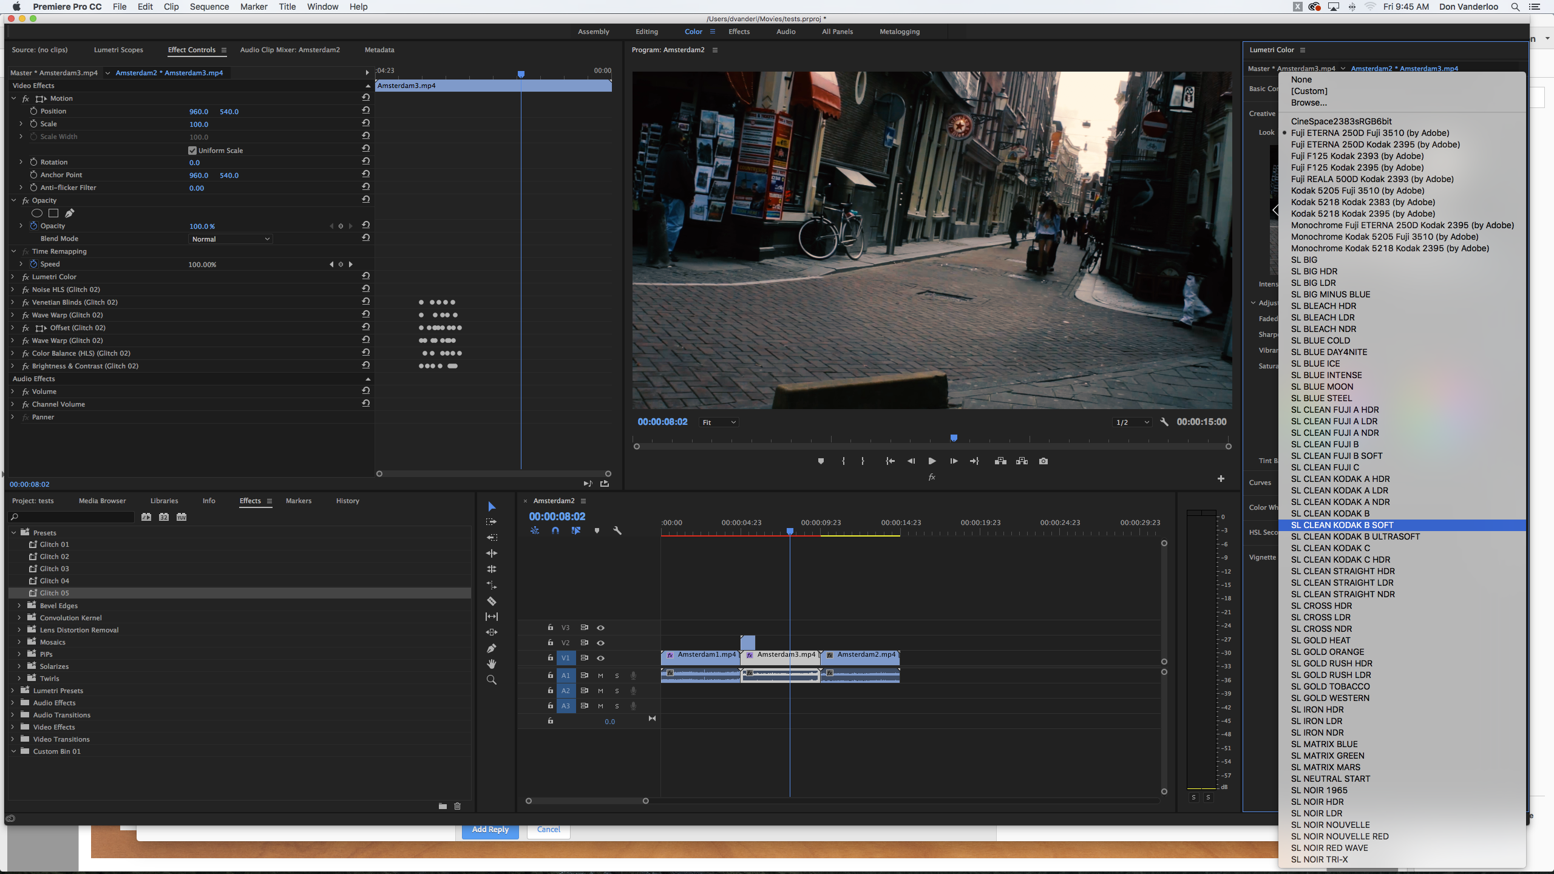Create new custom bin in Effects panel
Image resolution: width=1554 pixels, height=874 pixels.
click(x=443, y=806)
